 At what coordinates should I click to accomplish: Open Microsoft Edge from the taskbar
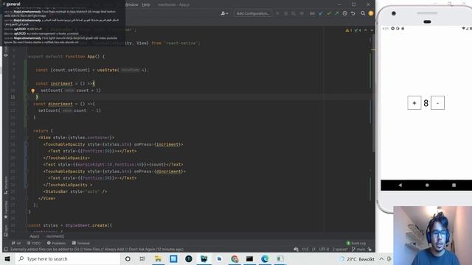point(265,258)
